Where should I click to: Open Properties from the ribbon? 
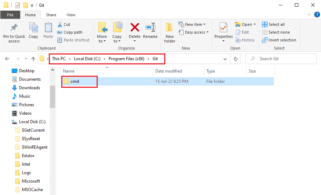(223, 28)
